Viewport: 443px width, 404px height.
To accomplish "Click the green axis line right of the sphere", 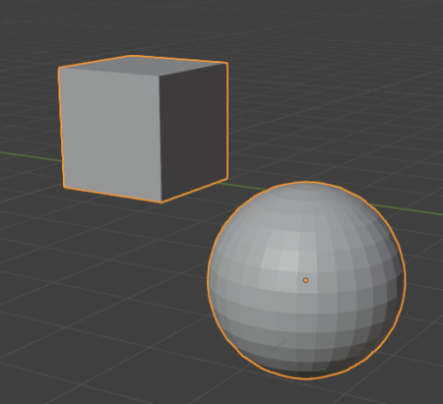I will coord(407,209).
